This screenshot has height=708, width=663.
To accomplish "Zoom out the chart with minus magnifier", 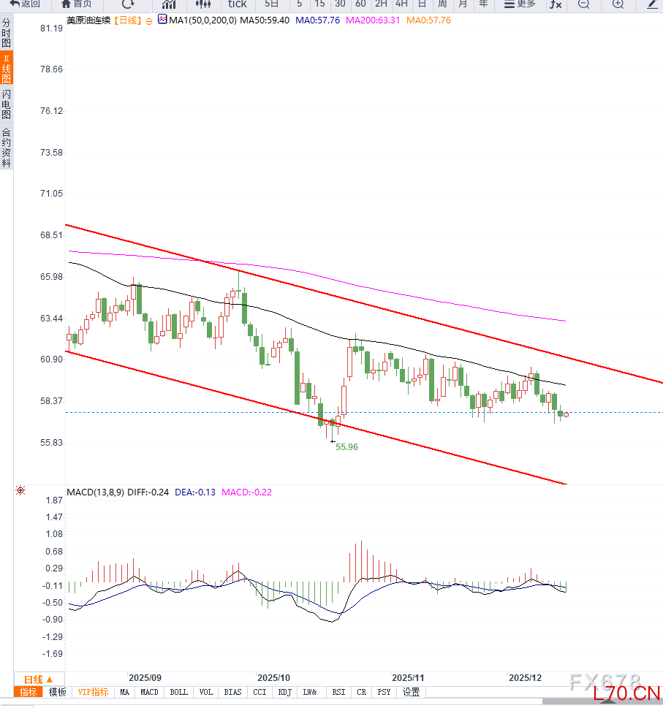I will point(583,4).
